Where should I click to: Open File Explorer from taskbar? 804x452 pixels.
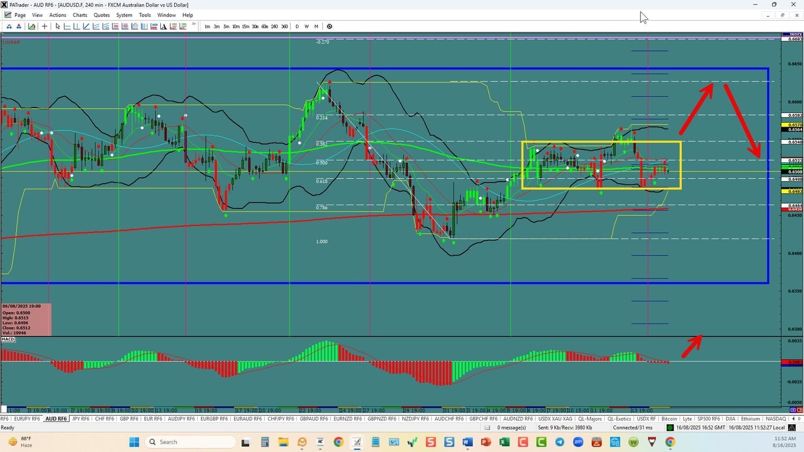point(283,442)
